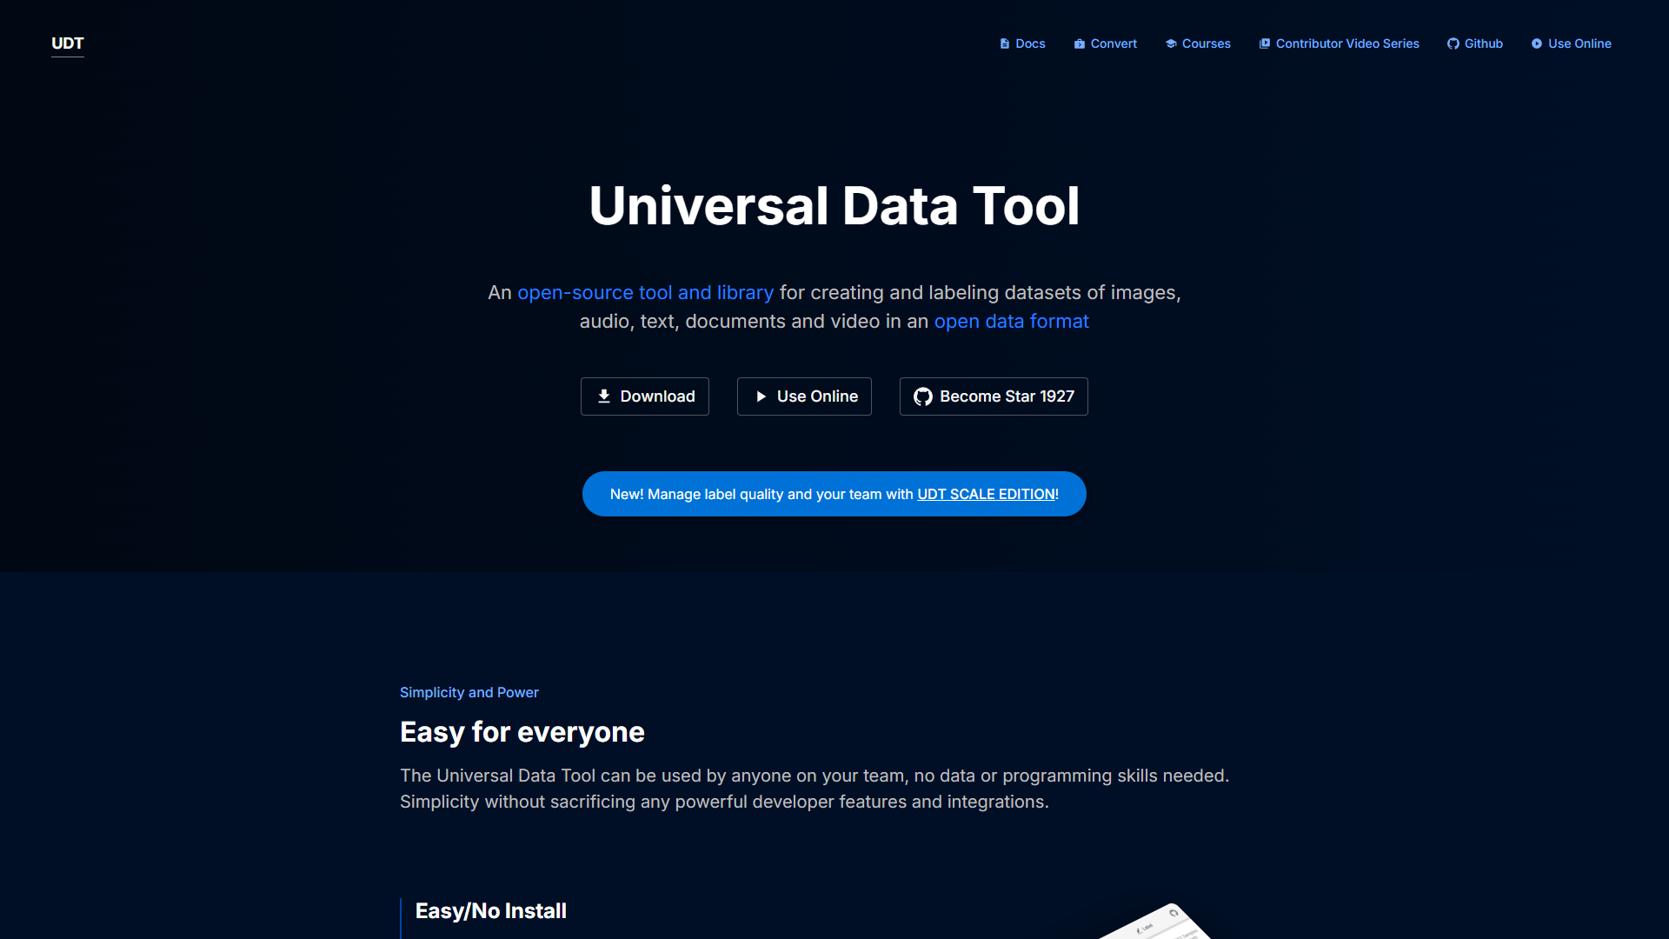Image resolution: width=1669 pixels, height=939 pixels.
Task: Click the GitHub star icon on button
Action: click(x=923, y=396)
